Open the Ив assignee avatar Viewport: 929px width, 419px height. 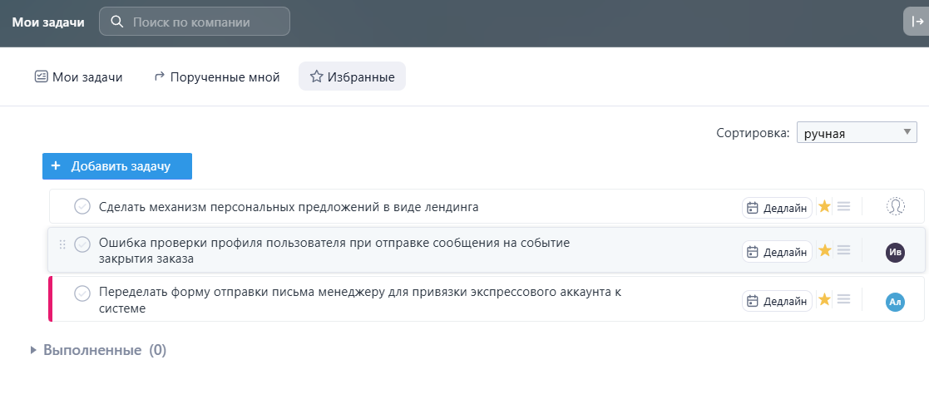[895, 253]
